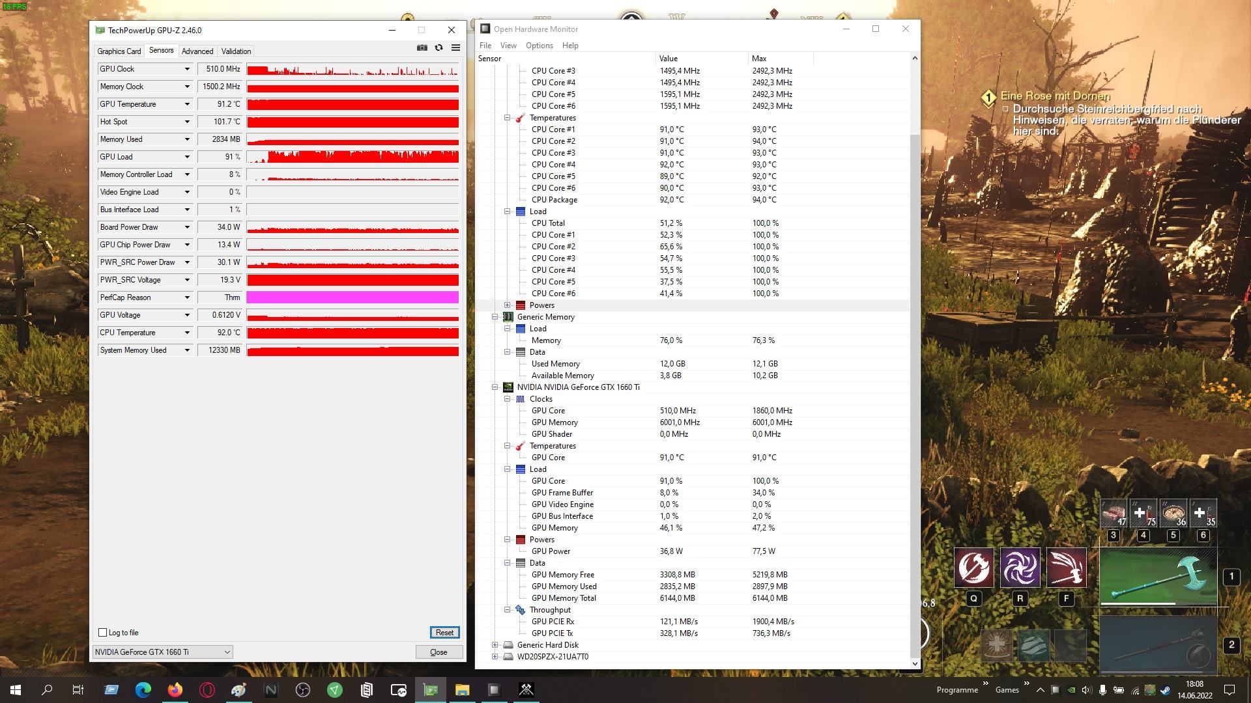Screen dimensions: 1251x703
Task: Open GPU selector combo box in GPU-Z
Action: pos(162,652)
